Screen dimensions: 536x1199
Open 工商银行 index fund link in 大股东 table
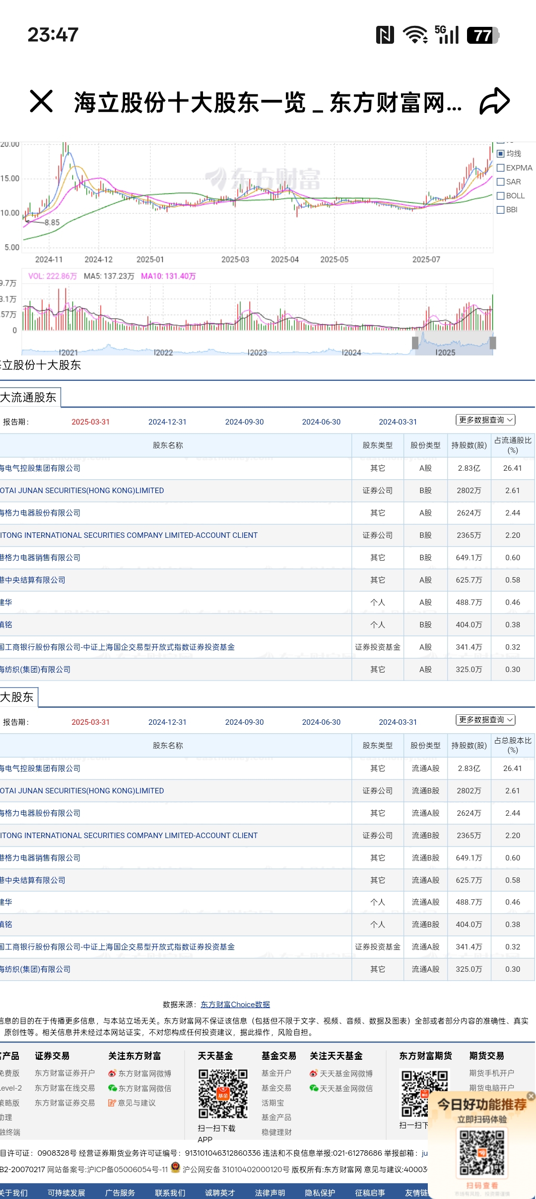[x=118, y=946]
